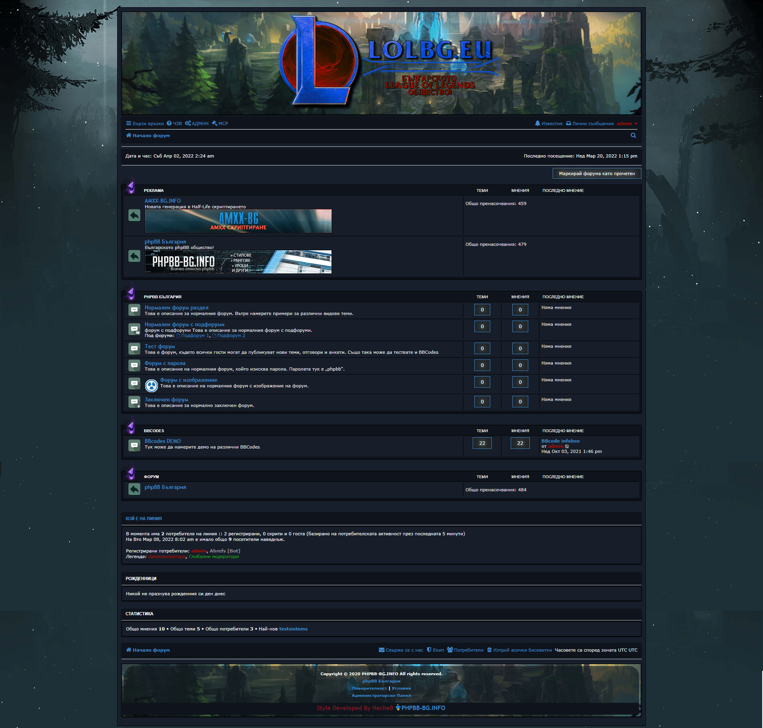Click forum icon beside BBcodes DEMO
Viewport: 763px width, 728px height.
coord(134,445)
